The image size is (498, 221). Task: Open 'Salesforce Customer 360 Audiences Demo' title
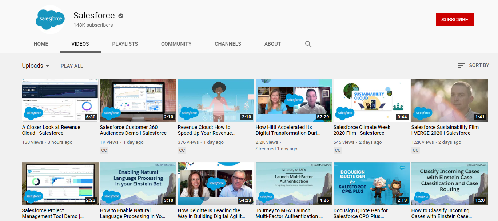tap(133, 130)
